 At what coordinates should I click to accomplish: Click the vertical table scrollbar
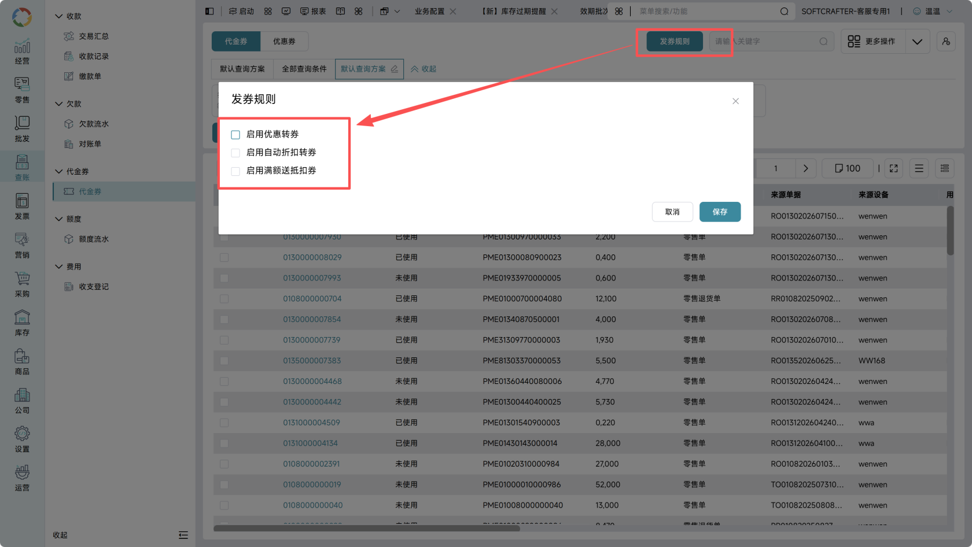[x=950, y=231]
